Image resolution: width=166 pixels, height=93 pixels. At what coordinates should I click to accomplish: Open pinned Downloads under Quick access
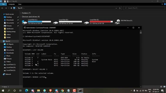tap(10, 20)
